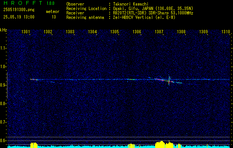The height and width of the screenshot is (148, 233).
Task: Click the 1308 time axis marker
Action: coord(181,31)
